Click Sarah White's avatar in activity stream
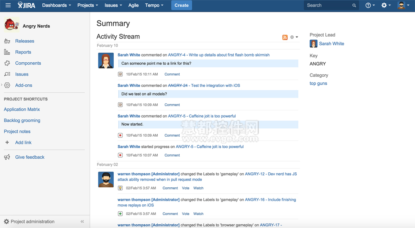This screenshot has width=415, height=228. 106,60
